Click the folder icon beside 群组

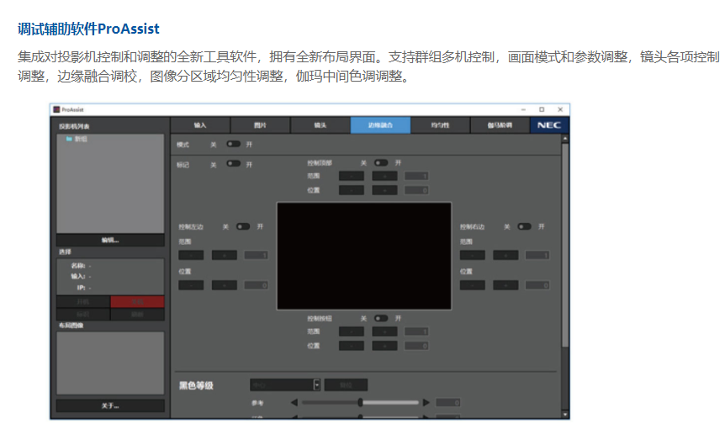[x=68, y=139]
